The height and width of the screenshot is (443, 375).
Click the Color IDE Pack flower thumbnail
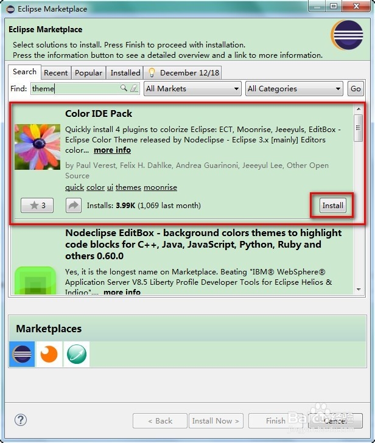point(37,147)
